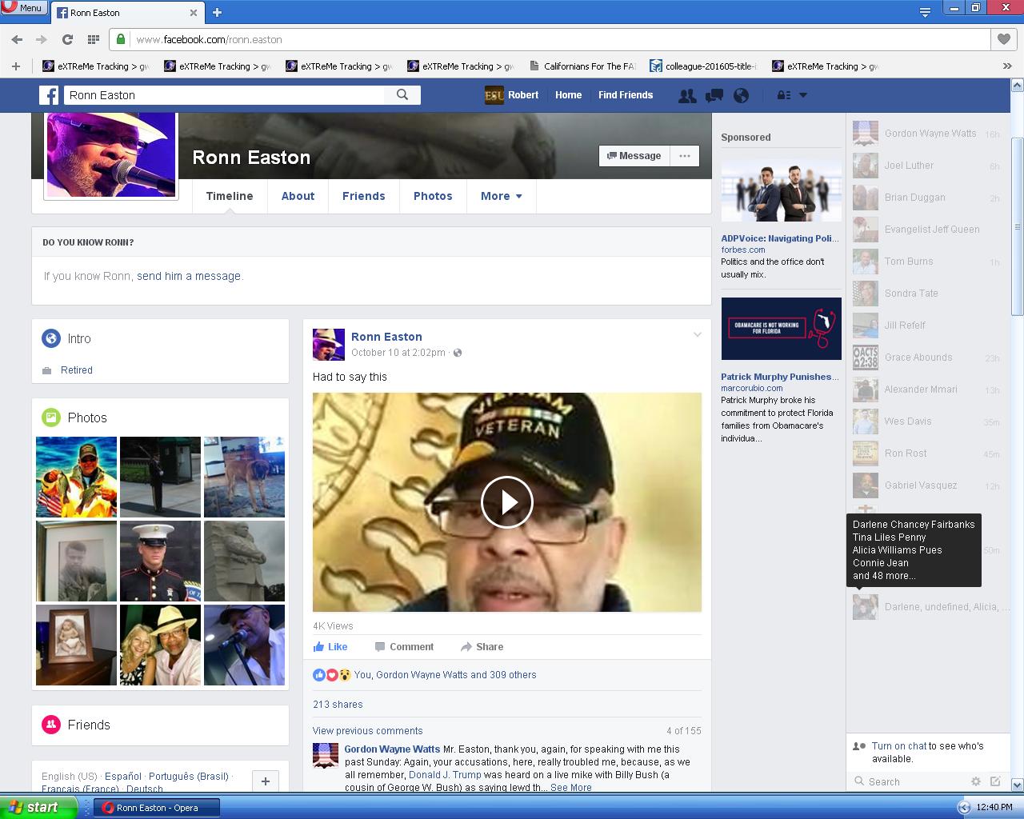Image resolution: width=1024 pixels, height=819 pixels.
Task: Reload the page in Opera
Action: point(67,39)
